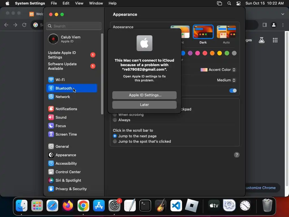
Task: Open Clock app from the Dock
Action: pyautogui.click(x=245, y=206)
